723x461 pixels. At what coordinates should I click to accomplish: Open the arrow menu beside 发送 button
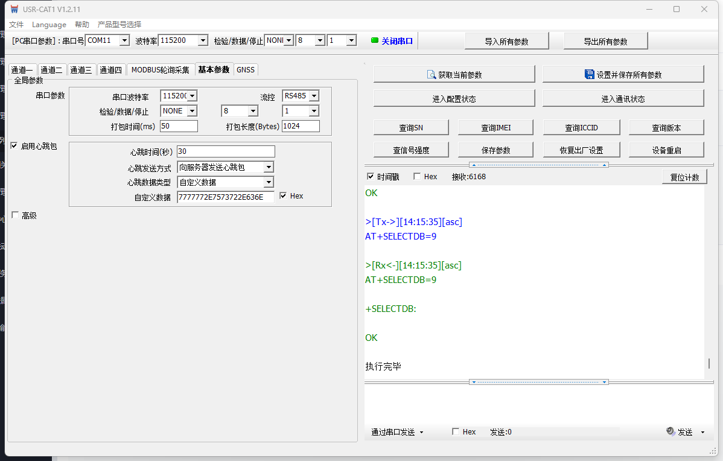tap(702, 432)
